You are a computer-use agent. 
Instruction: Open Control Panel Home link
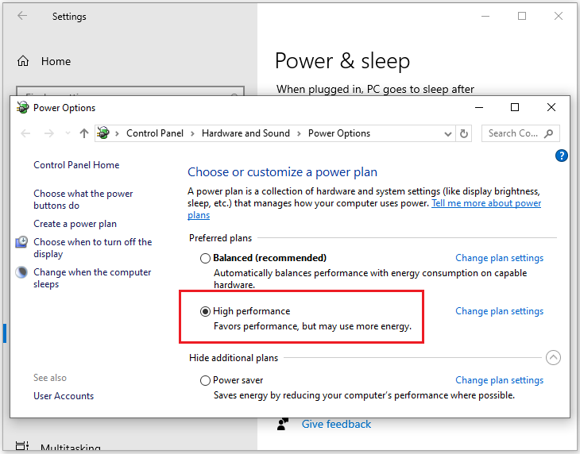(76, 165)
